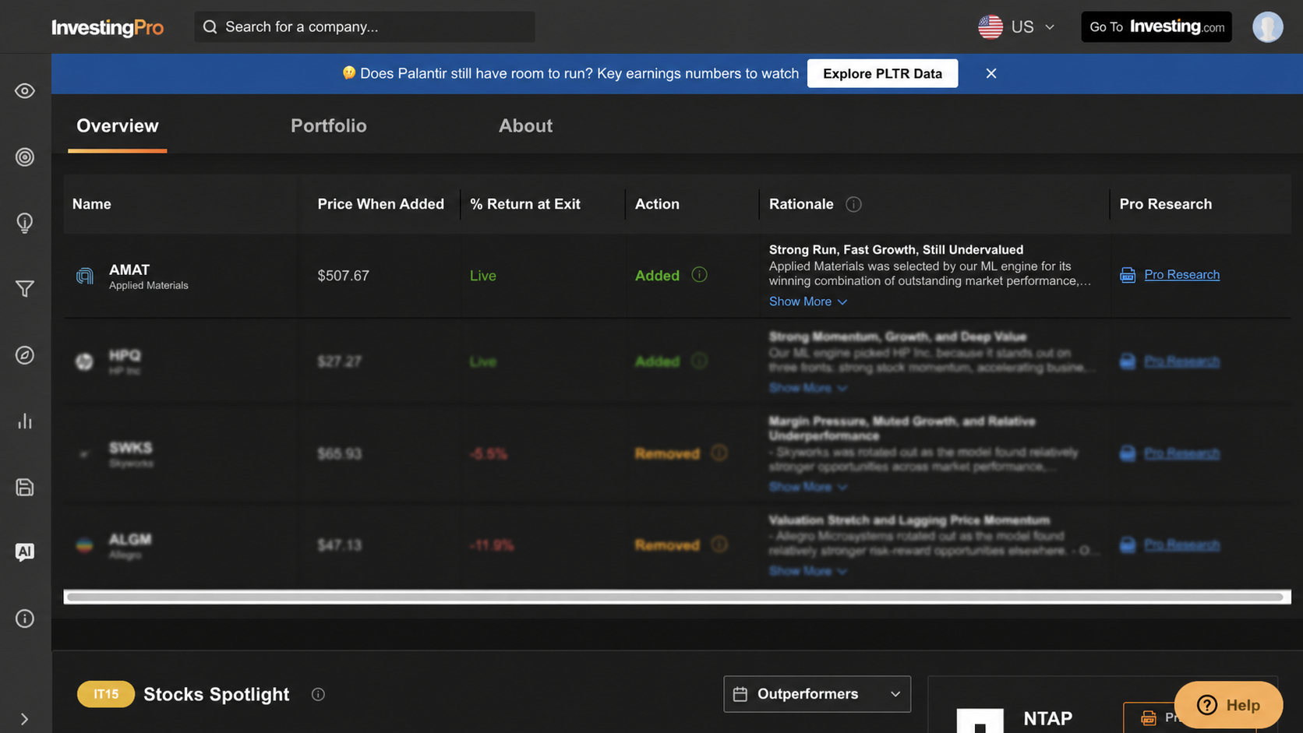Click the AMAT ticker name
The image size is (1303, 733).
coord(129,270)
